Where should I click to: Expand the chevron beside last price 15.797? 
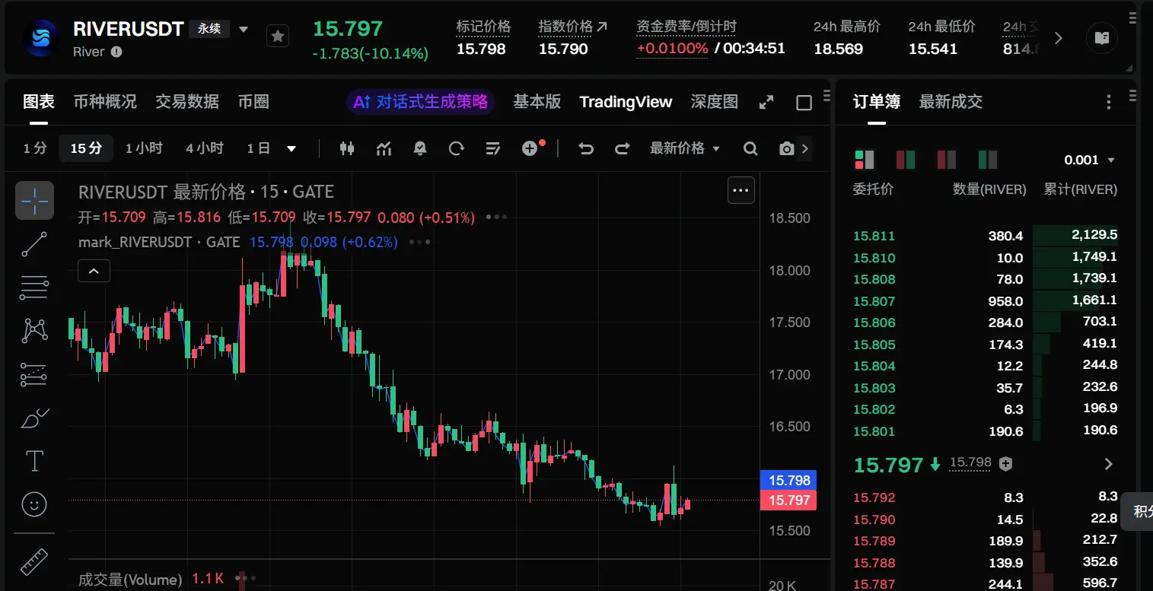[1108, 464]
